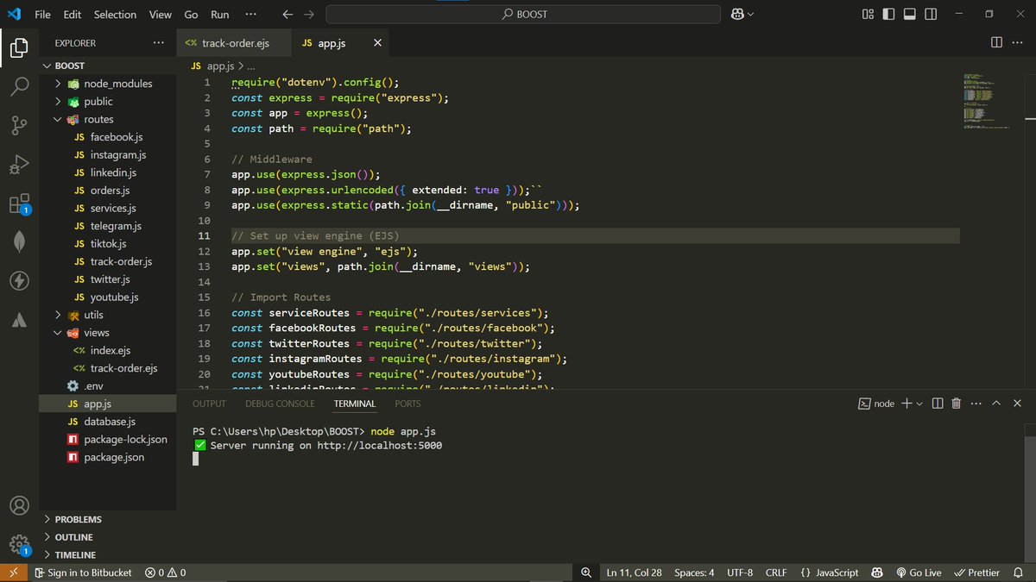Click the Copilot status icon in status bar
Viewport: 1036px width, 582px height.
click(877, 573)
